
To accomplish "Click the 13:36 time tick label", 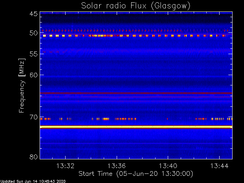I will 117,166.
